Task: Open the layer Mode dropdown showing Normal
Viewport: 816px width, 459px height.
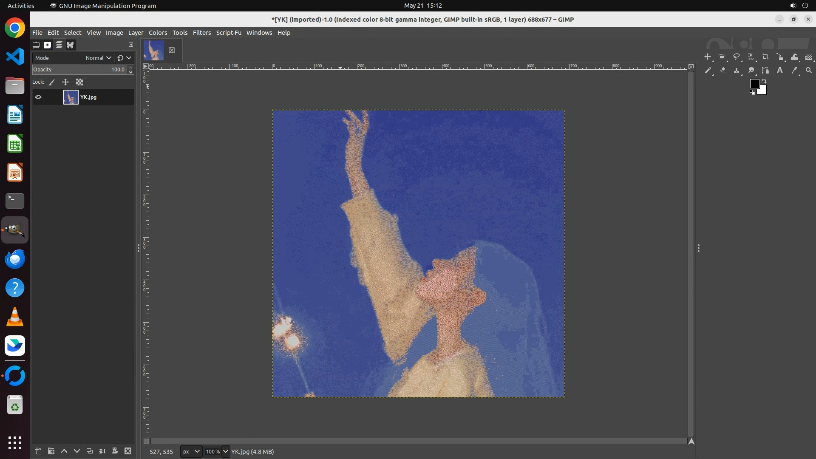Action: tap(97, 58)
